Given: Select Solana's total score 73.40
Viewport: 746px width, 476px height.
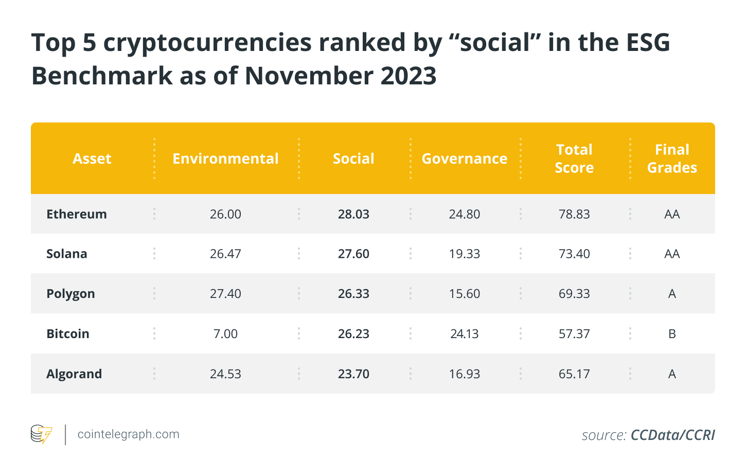Looking at the screenshot, I should tap(574, 254).
